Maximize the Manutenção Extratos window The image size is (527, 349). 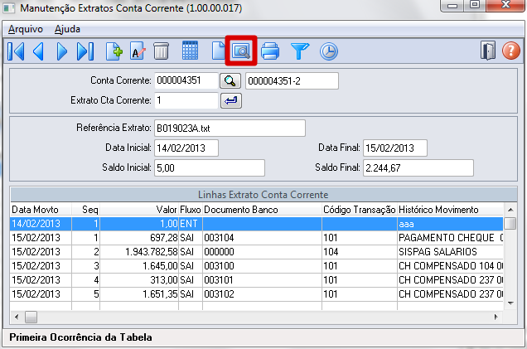(475, 5)
